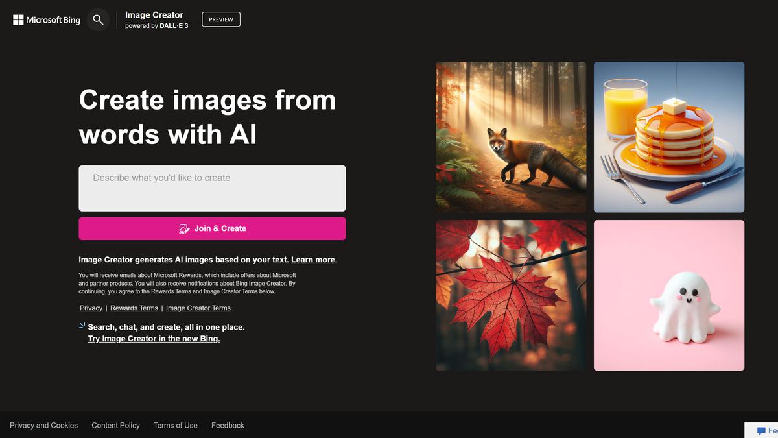Click the PREVIEW badge

tap(220, 19)
